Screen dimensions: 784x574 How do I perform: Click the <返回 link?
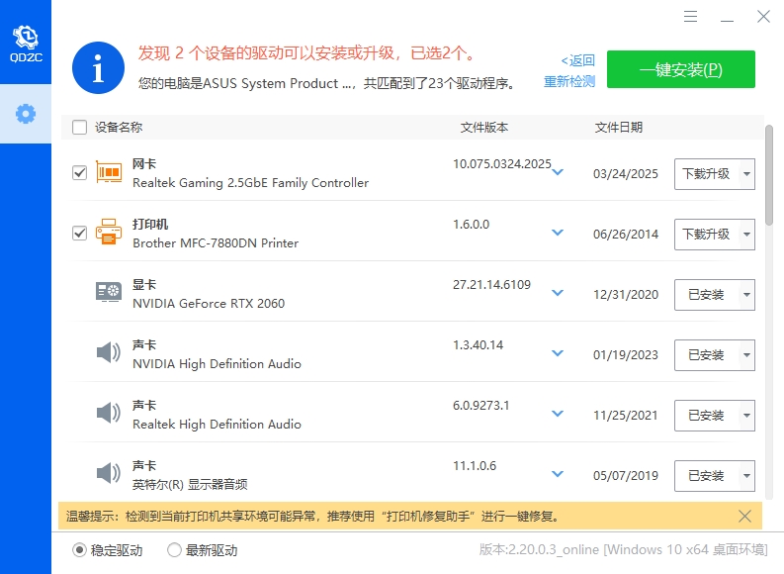tap(578, 60)
